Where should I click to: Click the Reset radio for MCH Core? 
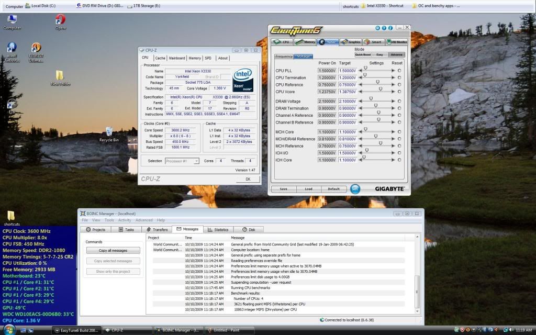[x=399, y=131]
